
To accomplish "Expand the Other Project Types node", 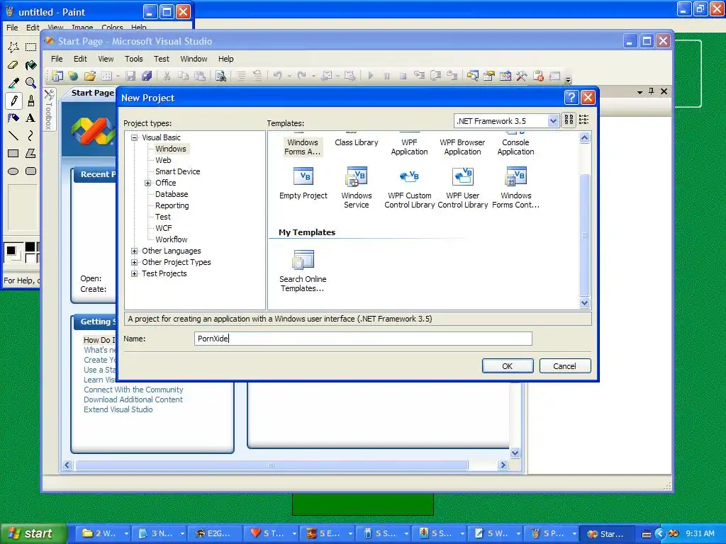I will click(x=134, y=262).
